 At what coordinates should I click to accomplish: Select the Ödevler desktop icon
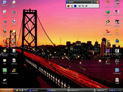coord(5,81)
